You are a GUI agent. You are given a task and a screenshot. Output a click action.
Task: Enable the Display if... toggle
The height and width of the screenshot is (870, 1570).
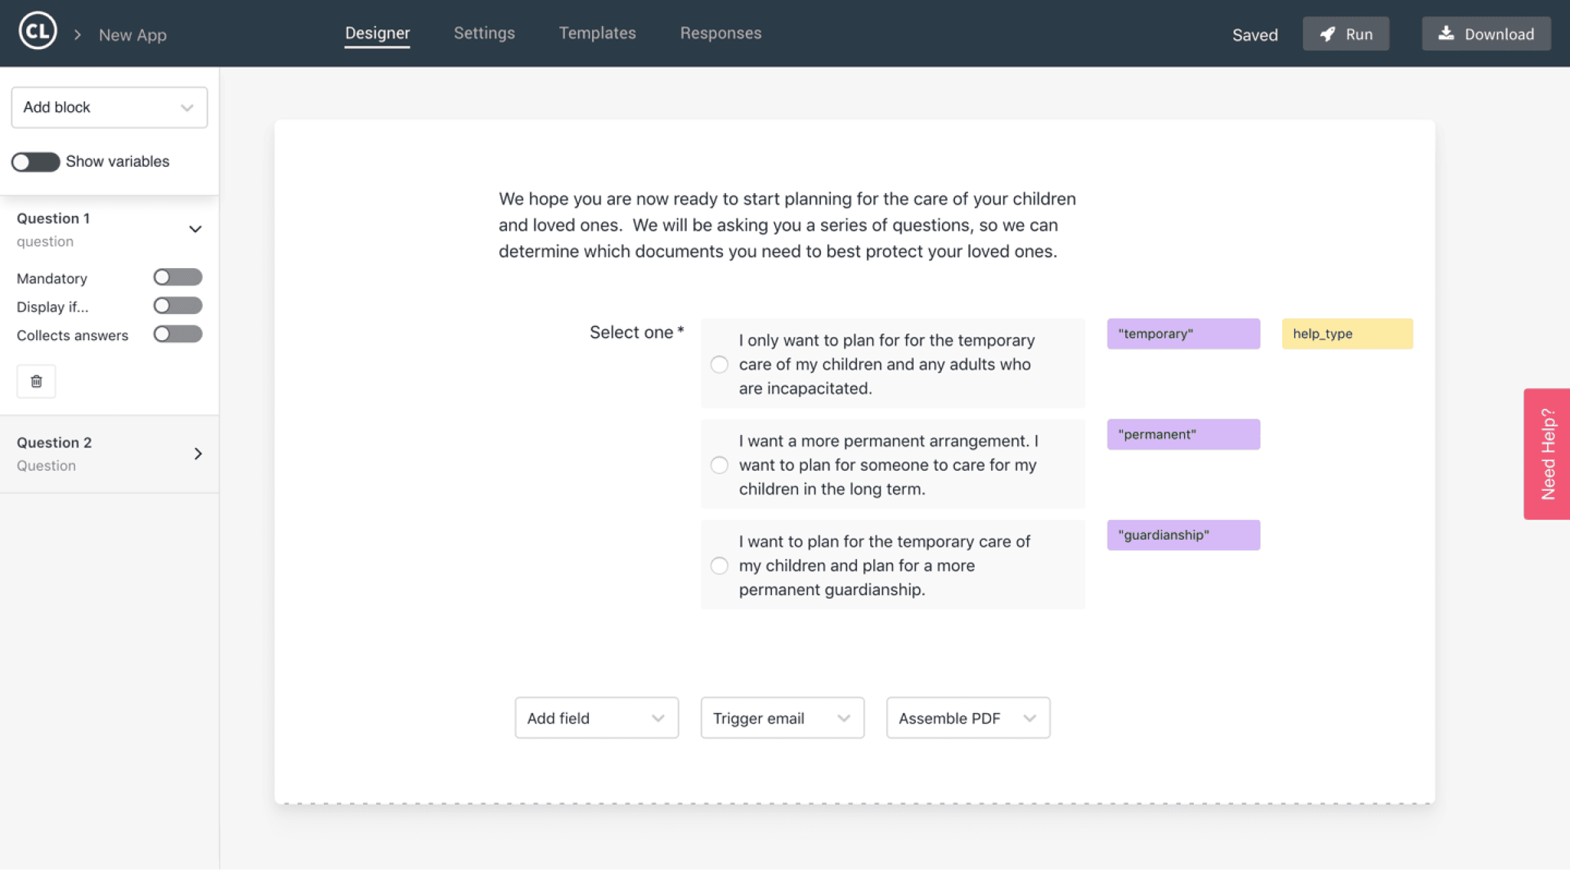tap(177, 305)
